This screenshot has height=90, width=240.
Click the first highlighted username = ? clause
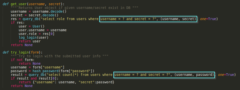[x=148, y=19]
